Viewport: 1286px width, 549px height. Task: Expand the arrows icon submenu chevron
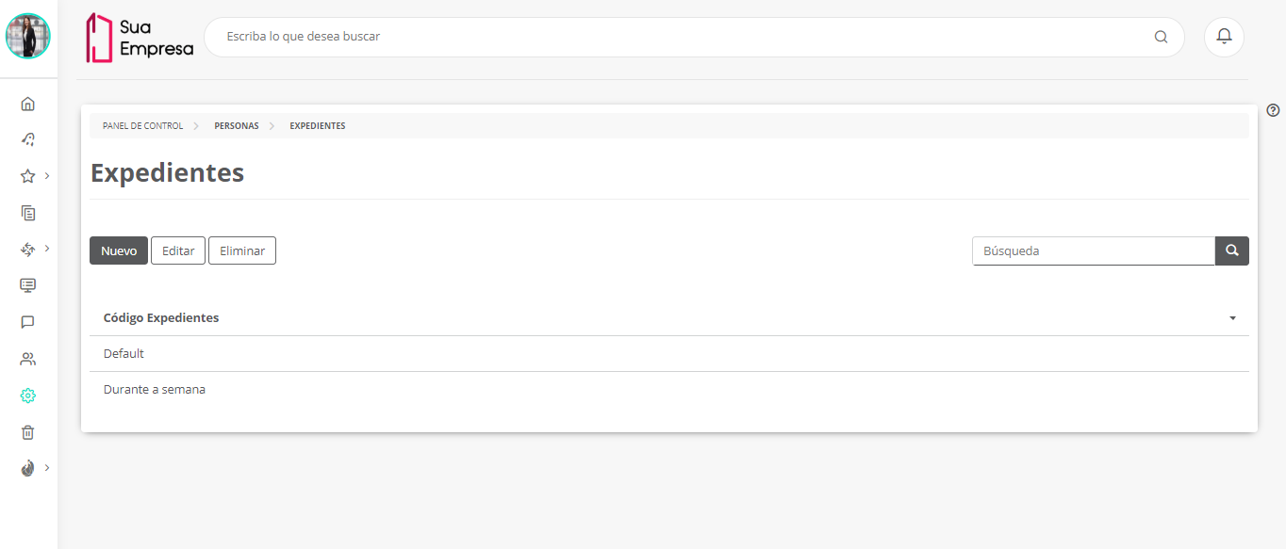[x=47, y=249]
